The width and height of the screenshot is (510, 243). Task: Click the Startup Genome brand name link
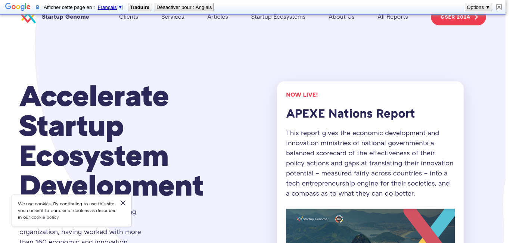click(65, 17)
